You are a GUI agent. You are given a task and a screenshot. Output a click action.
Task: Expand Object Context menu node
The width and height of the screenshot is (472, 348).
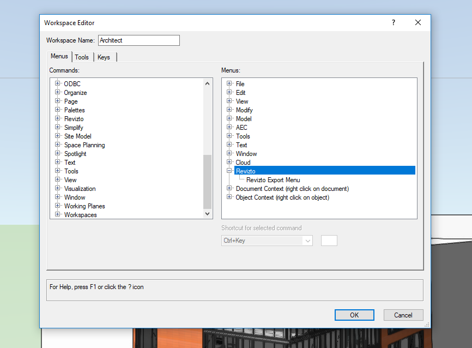tap(229, 197)
